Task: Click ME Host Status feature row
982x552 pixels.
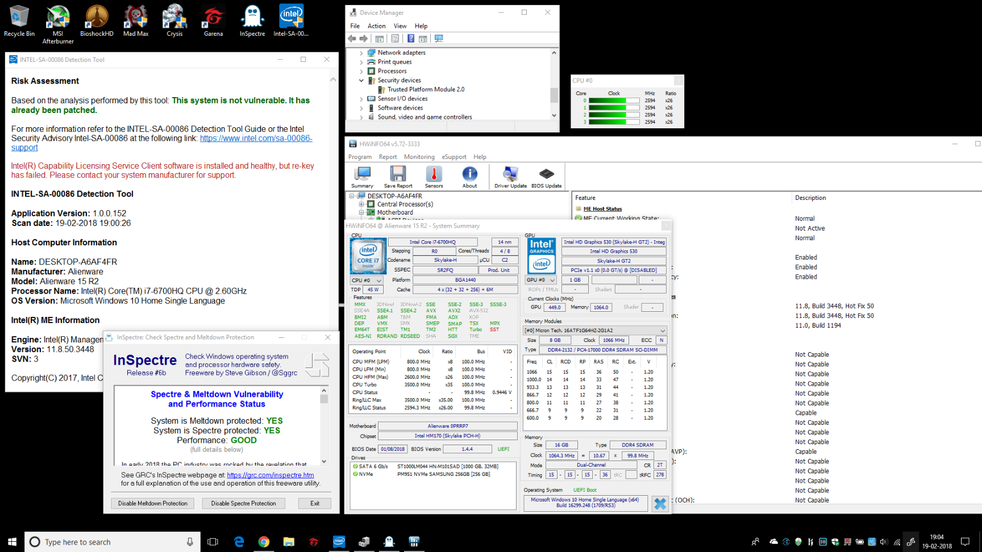Action: [602, 209]
